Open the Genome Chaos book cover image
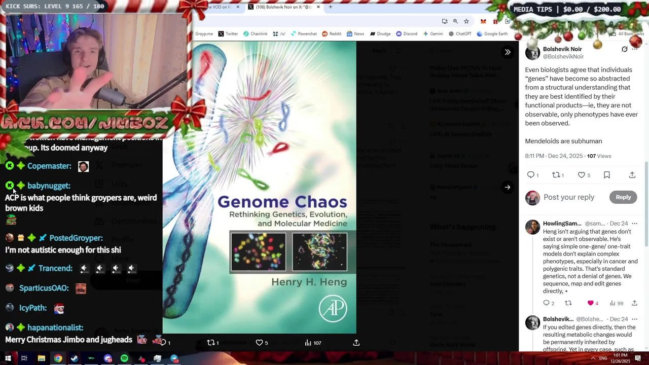The width and height of the screenshot is (649, 365). 259,188
